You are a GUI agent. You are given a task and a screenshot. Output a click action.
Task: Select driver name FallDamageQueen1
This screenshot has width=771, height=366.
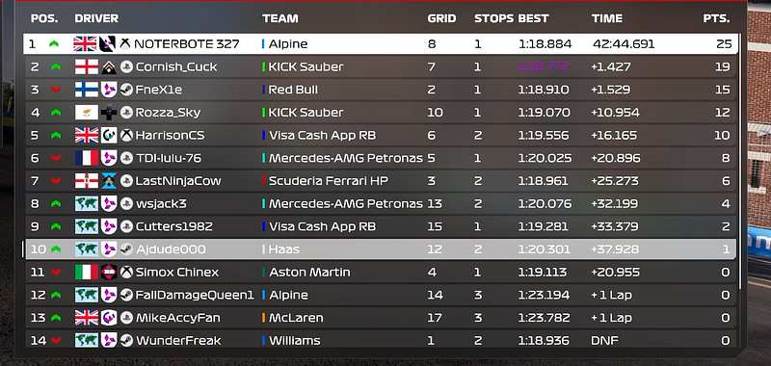point(195,295)
